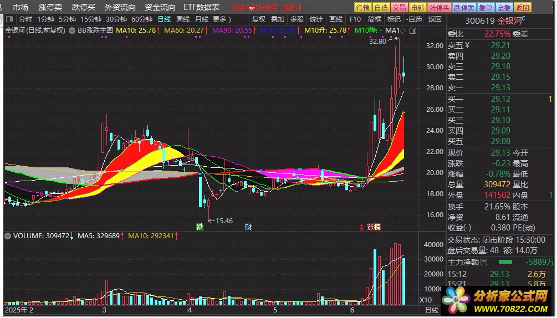Click the 买五 price 29.08
Screen dimensions: 557x318
500,141
